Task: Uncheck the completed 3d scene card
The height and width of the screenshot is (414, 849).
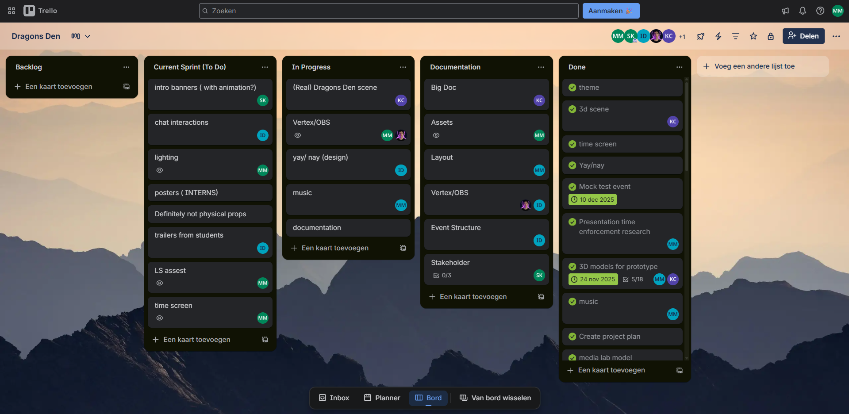Action: [x=572, y=109]
